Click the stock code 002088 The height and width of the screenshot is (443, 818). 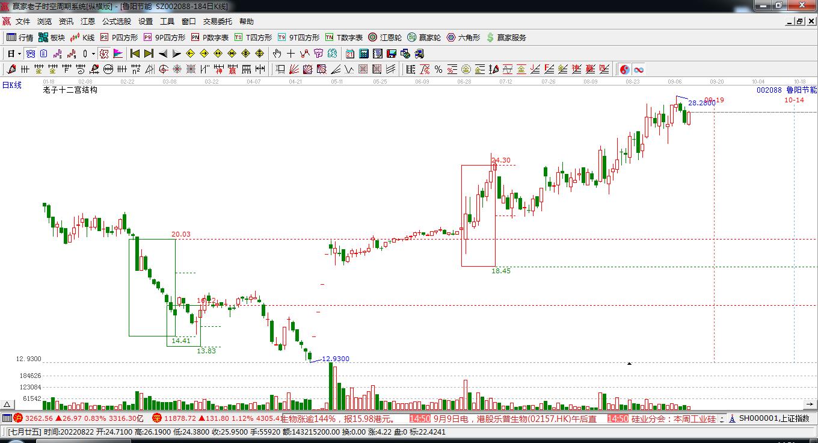click(x=769, y=90)
